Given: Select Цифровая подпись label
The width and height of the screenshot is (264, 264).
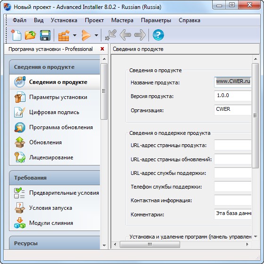Looking at the screenshot, I should (54, 112).
